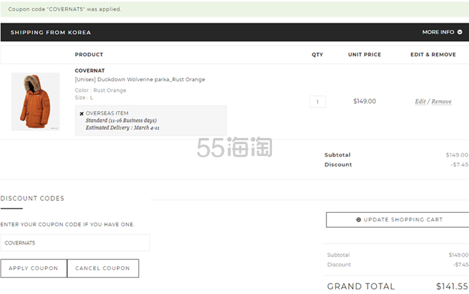Click the PRODUCT column header
Screen dimensions: 469x294
point(89,54)
